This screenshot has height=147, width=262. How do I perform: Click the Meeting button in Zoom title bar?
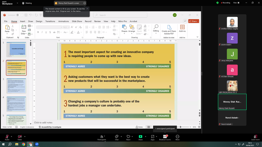[27, 3]
